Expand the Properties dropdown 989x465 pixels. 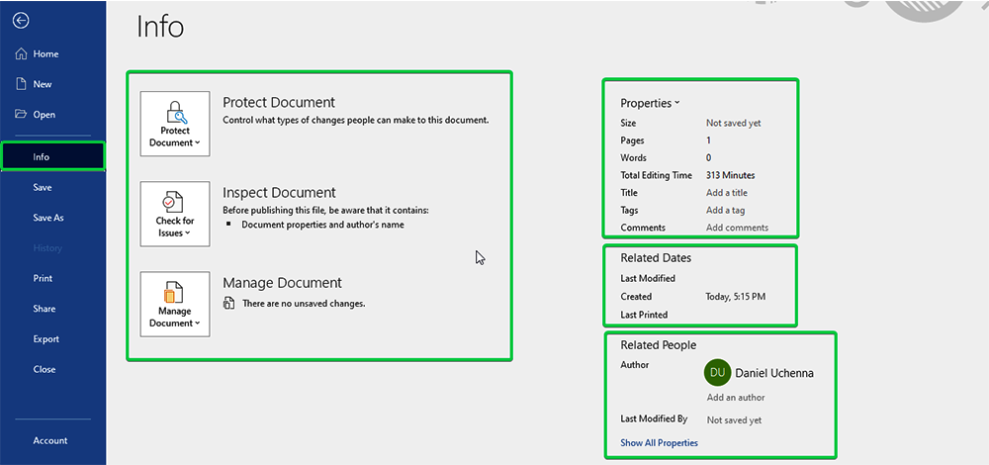click(650, 103)
